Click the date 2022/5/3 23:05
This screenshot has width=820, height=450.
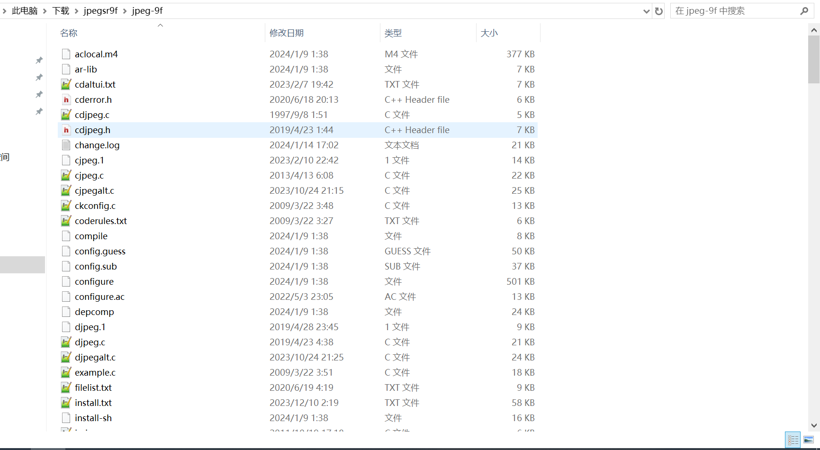301,297
